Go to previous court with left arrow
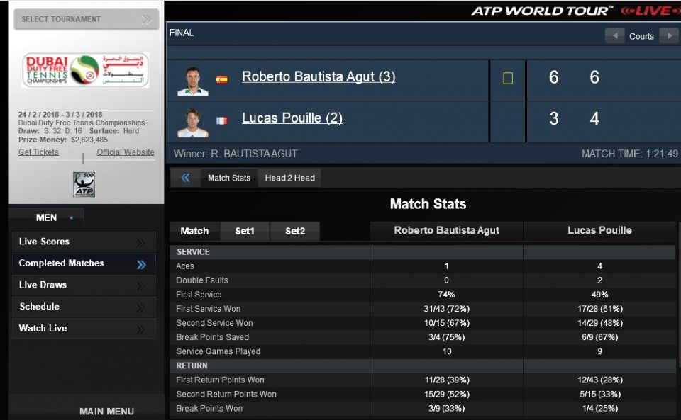The height and width of the screenshot is (420, 681). coord(615,36)
